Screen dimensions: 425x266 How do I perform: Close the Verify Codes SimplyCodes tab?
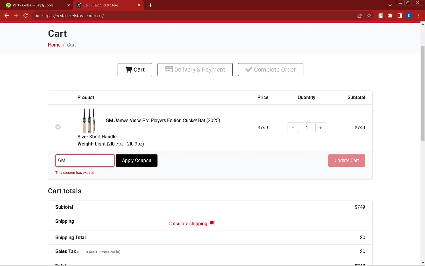[x=69, y=5]
